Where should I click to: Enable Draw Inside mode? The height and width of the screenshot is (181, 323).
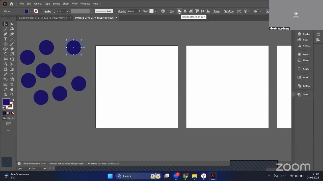click(x=13, y=118)
